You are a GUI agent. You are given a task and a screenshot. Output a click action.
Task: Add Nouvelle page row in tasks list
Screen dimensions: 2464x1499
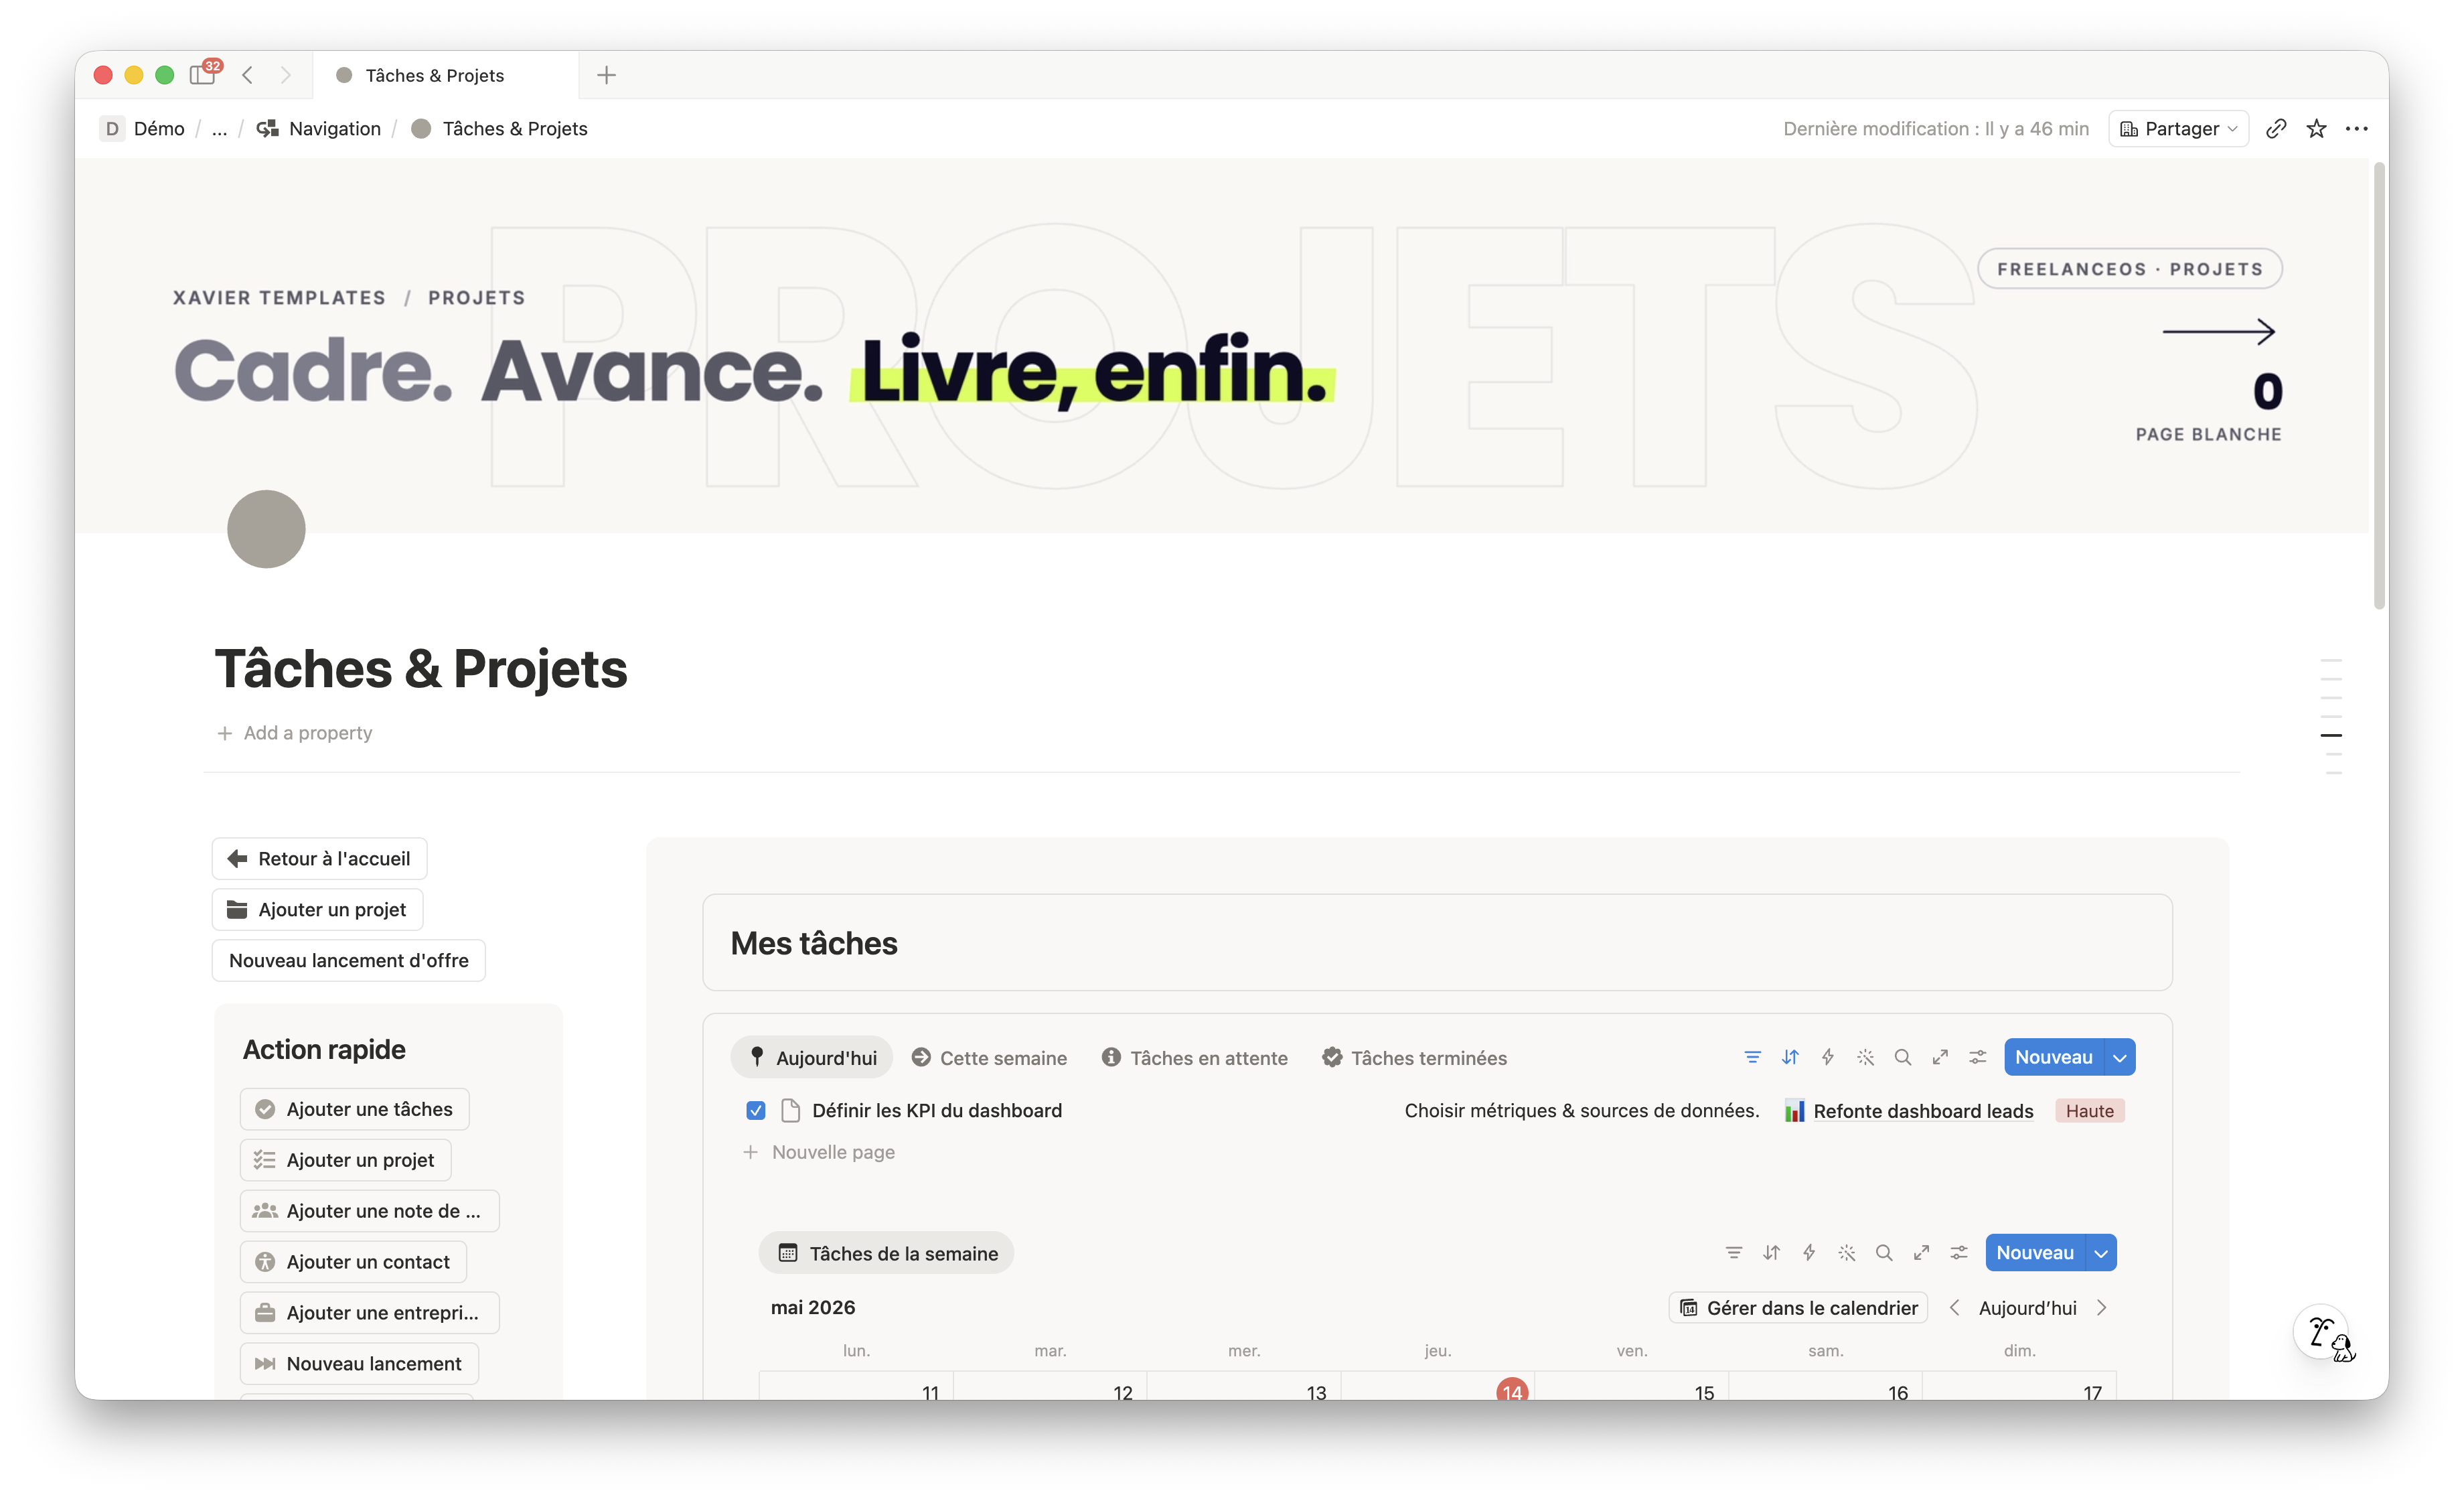pyautogui.click(x=820, y=1152)
